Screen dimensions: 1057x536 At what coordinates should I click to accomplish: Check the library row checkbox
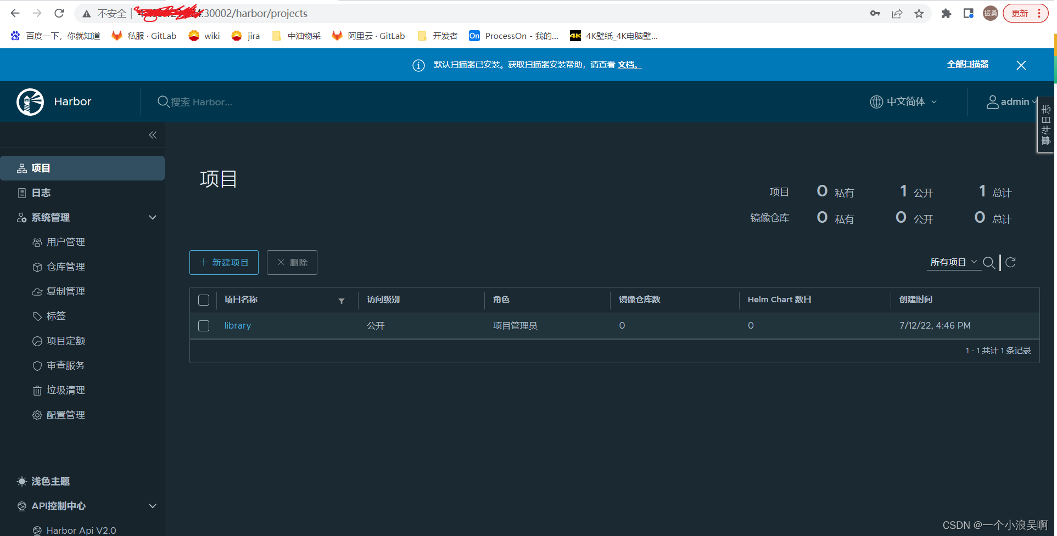pyautogui.click(x=204, y=326)
